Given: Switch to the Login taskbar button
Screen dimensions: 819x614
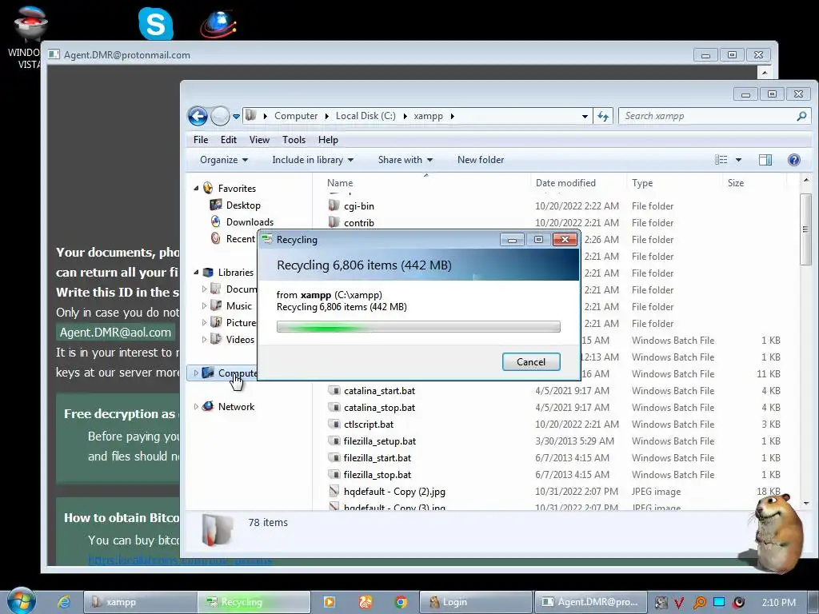Looking at the screenshot, I should pos(475,602).
